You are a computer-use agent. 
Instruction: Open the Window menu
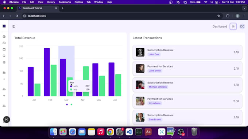pos(98,2)
